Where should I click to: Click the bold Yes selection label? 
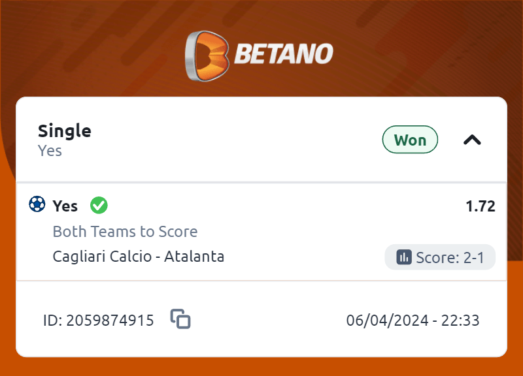(65, 206)
